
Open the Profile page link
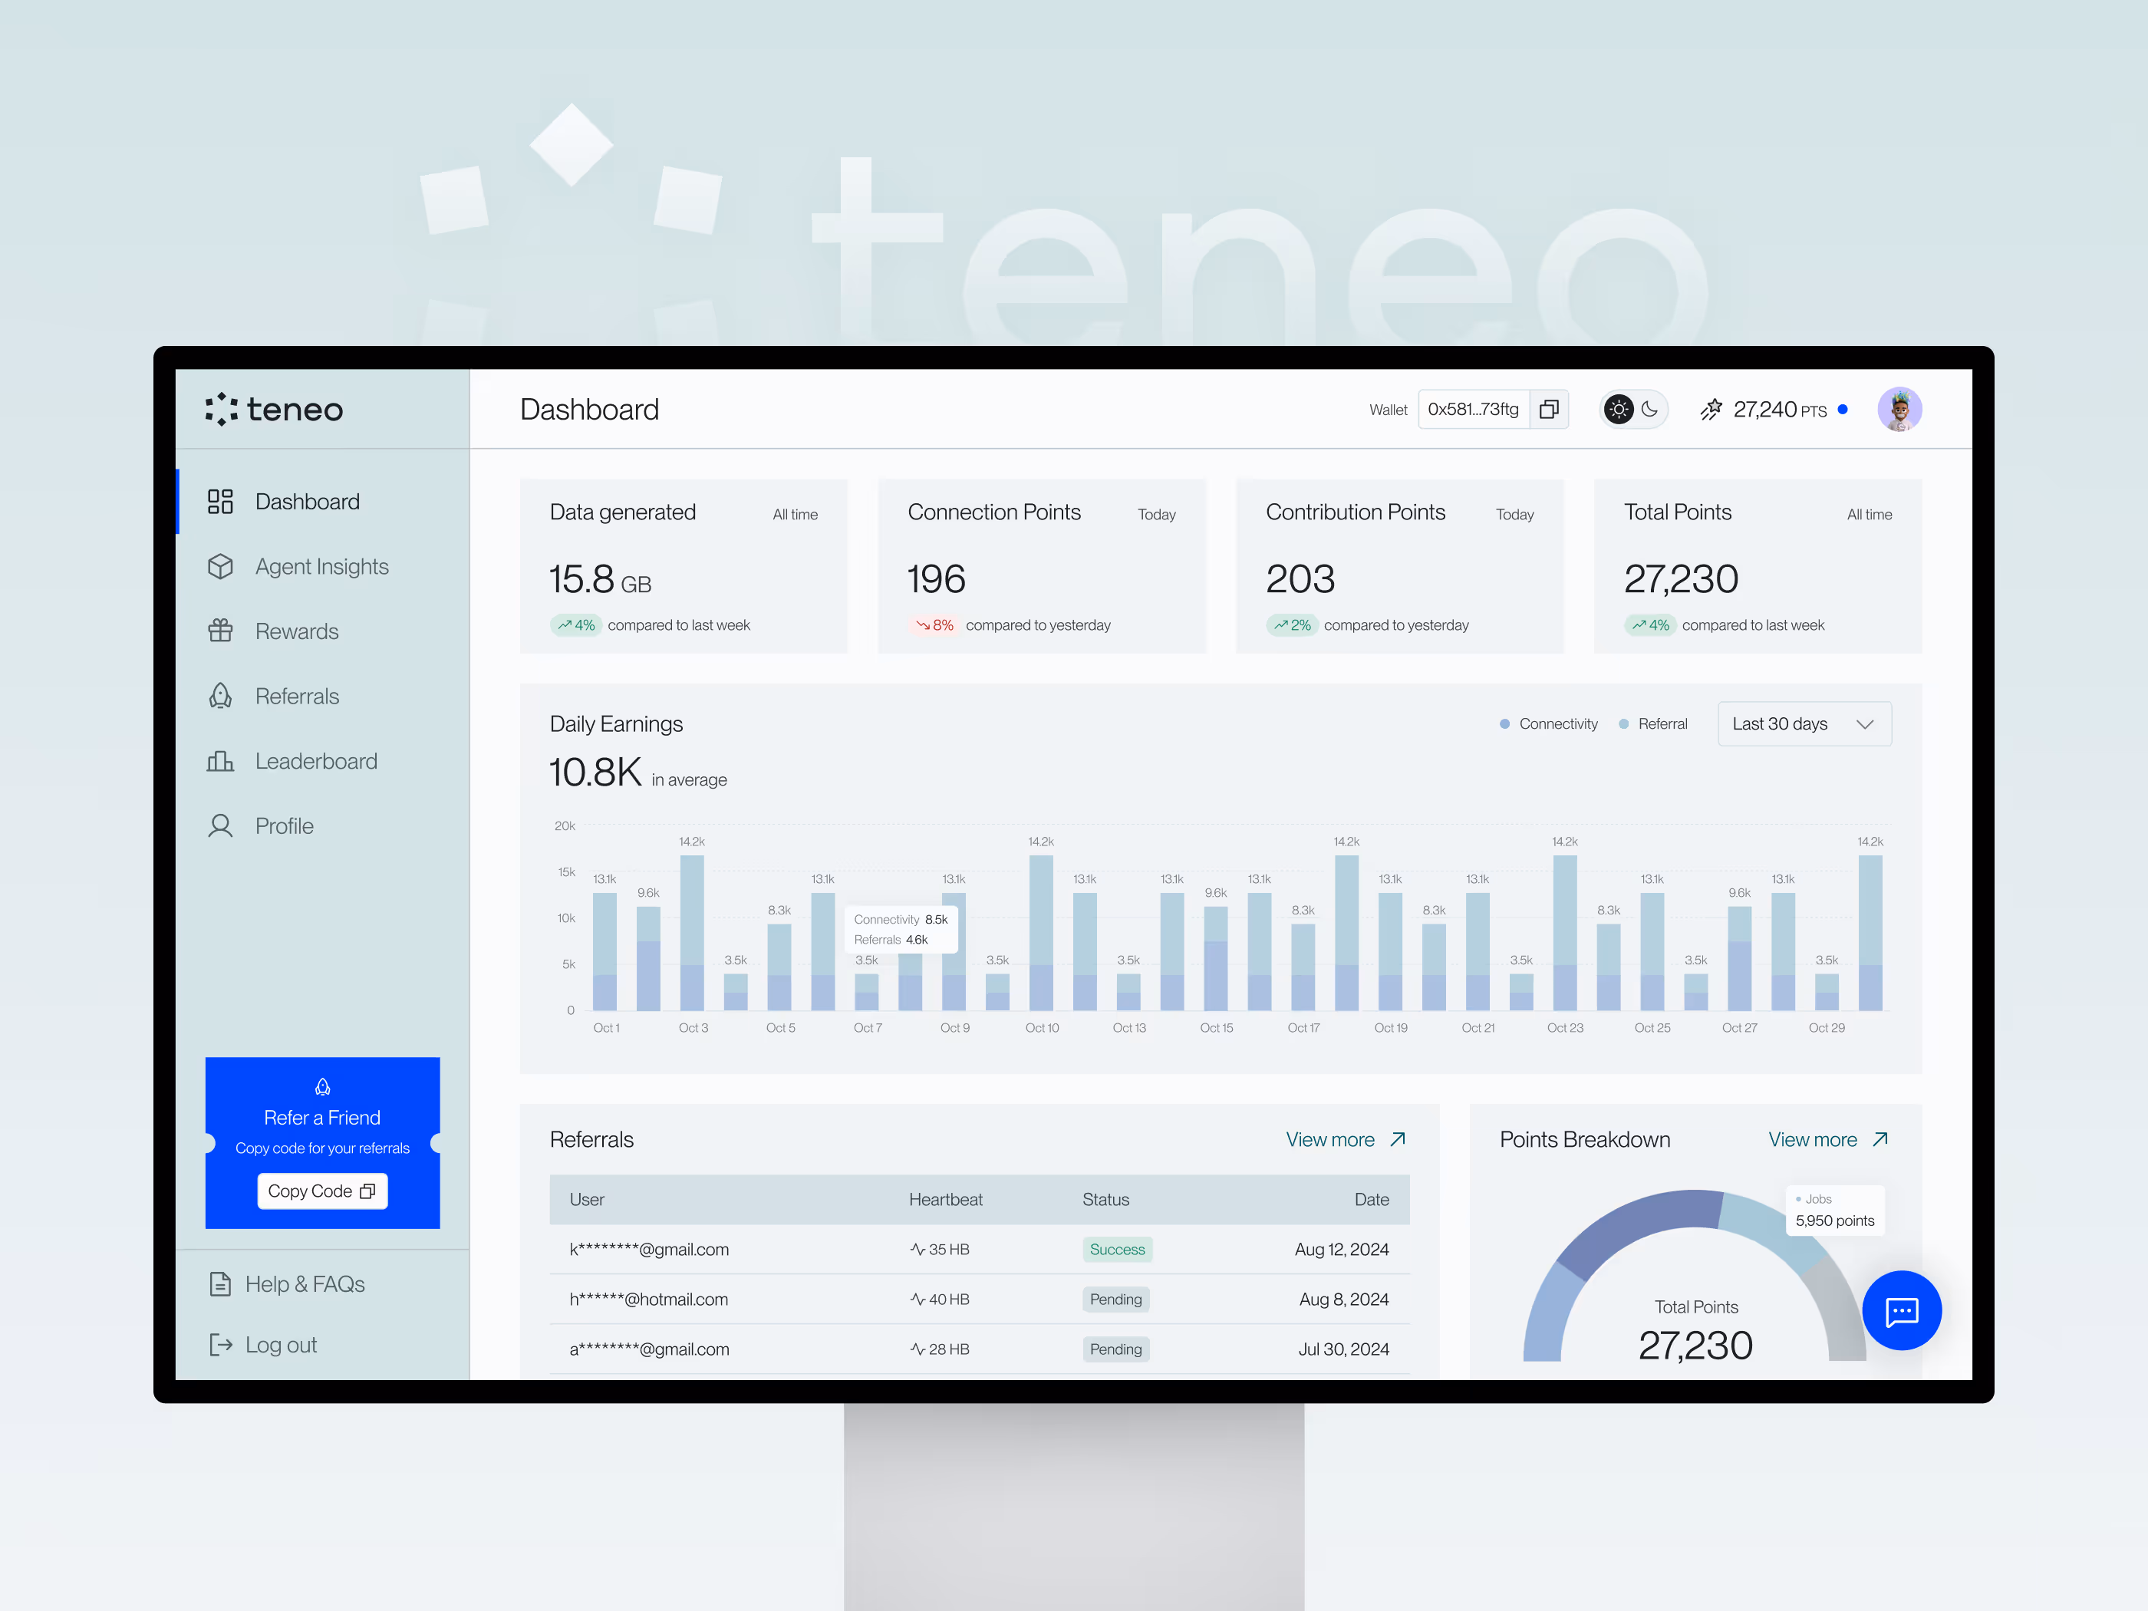tap(284, 826)
